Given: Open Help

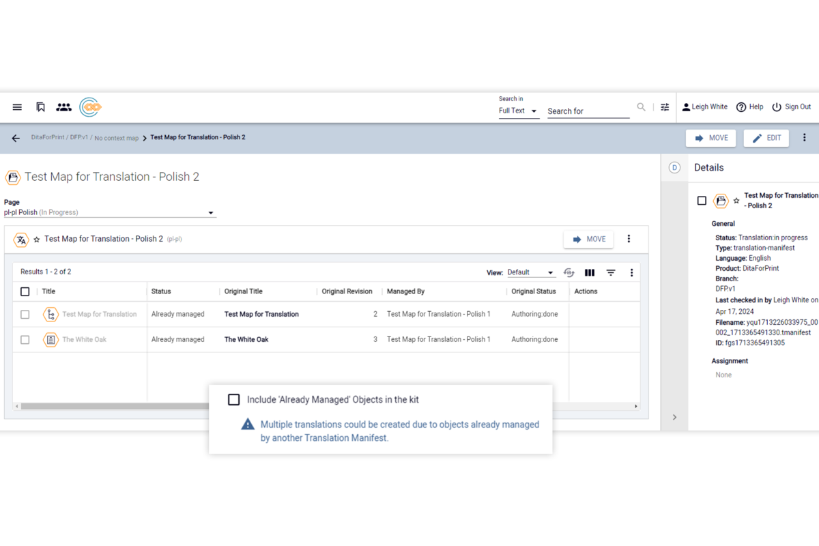Looking at the screenshot, I should [750, 107].
